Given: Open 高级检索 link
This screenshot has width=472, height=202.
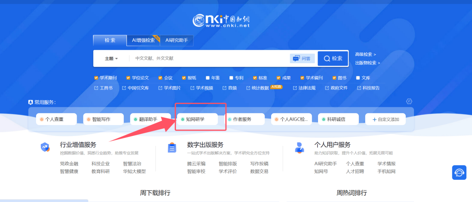Looking at the screenshot, I should coord(365,55).
